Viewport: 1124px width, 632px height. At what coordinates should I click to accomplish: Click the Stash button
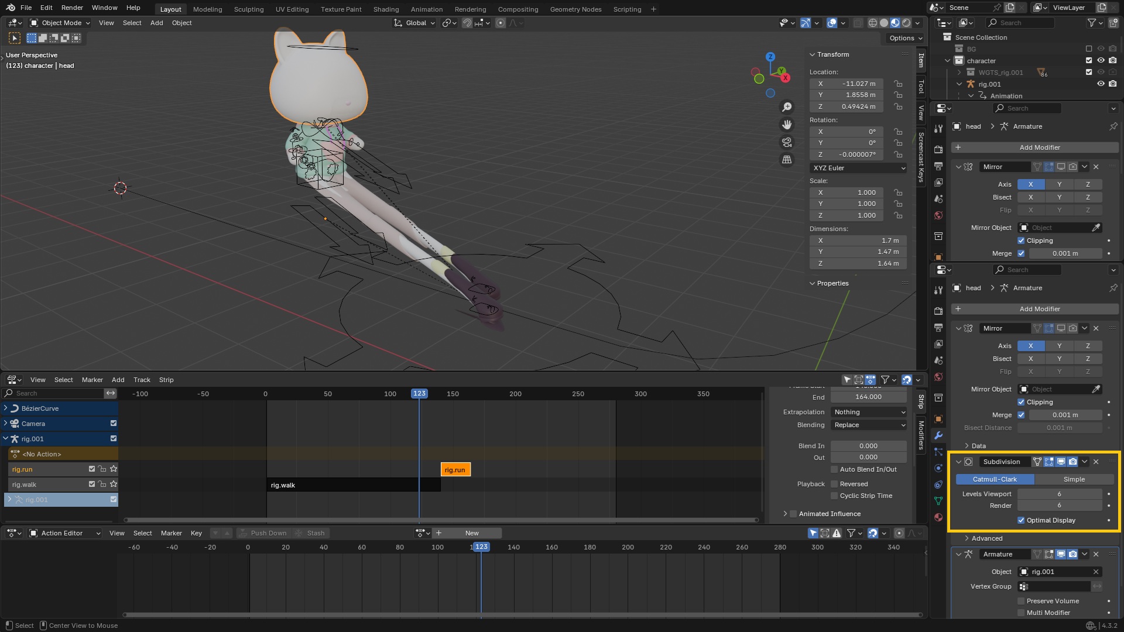pyautogui.click(x=310, y=533)
